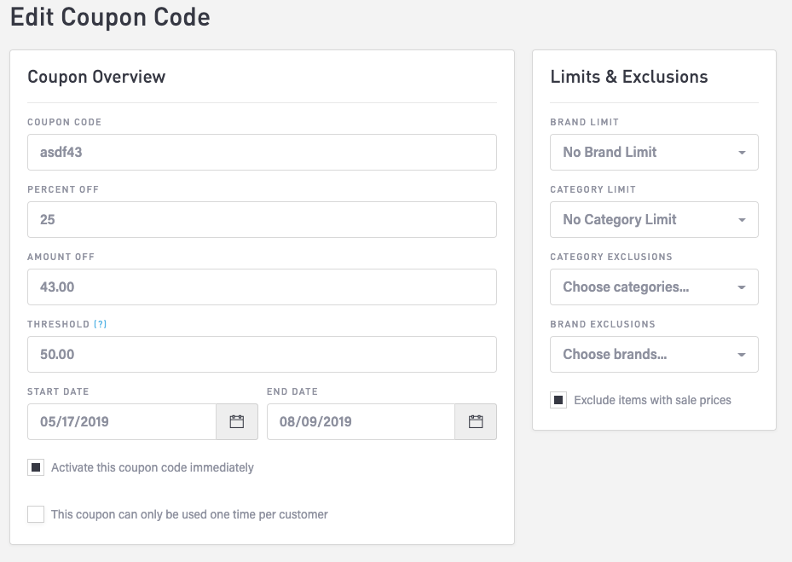Select the Amount Off input
This screenshot has width=792, height=562.
[x=262, y=287]
